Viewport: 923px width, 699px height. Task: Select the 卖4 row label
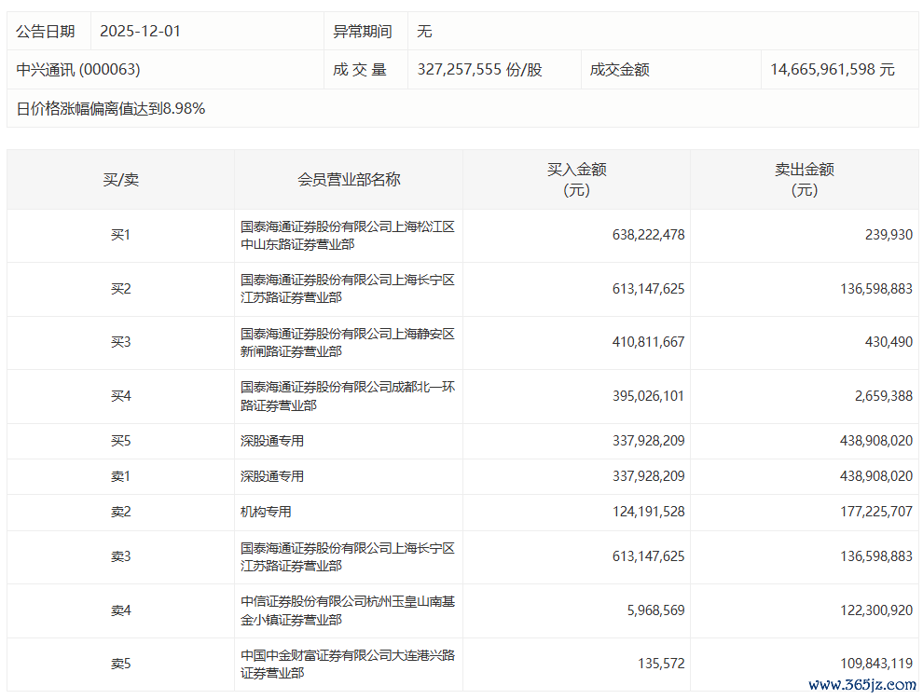tap(120, 610)
